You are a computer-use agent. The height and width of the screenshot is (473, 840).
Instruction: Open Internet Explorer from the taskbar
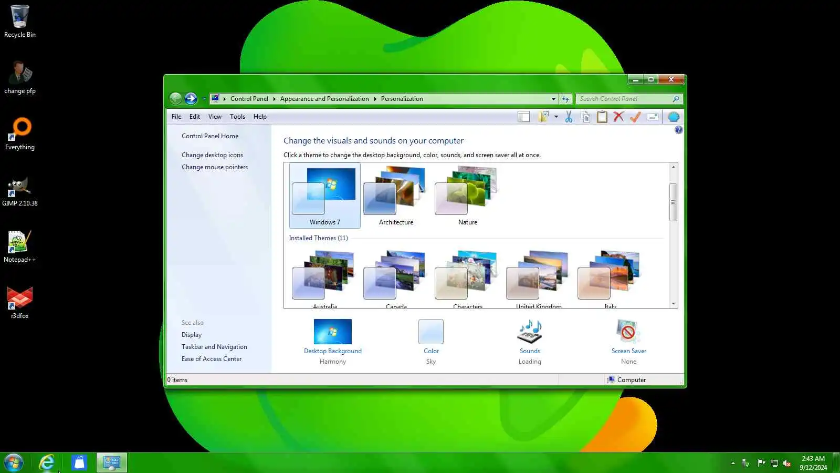47,463
